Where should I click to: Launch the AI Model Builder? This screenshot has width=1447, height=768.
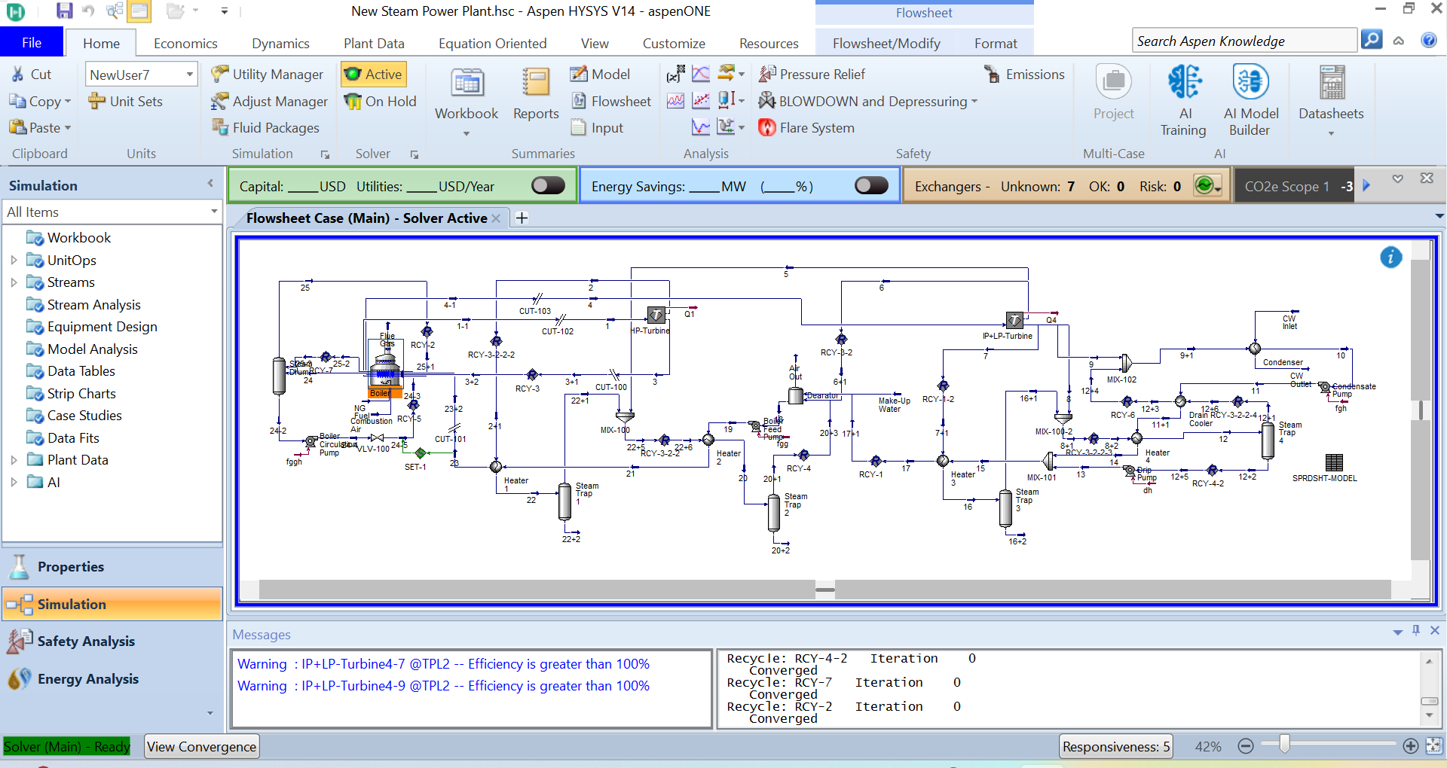tap(1250, 83)
